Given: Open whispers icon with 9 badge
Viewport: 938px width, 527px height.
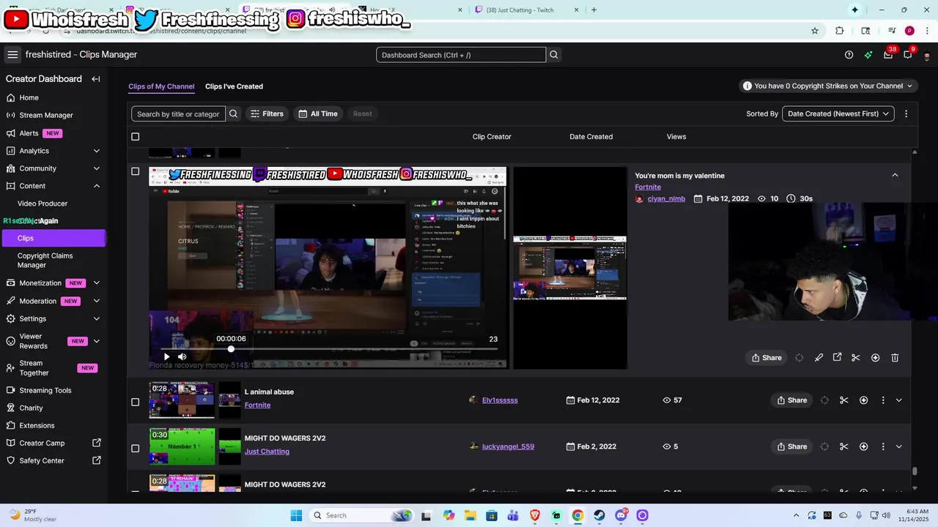Looking at the screenshot, I should [907, 55].
